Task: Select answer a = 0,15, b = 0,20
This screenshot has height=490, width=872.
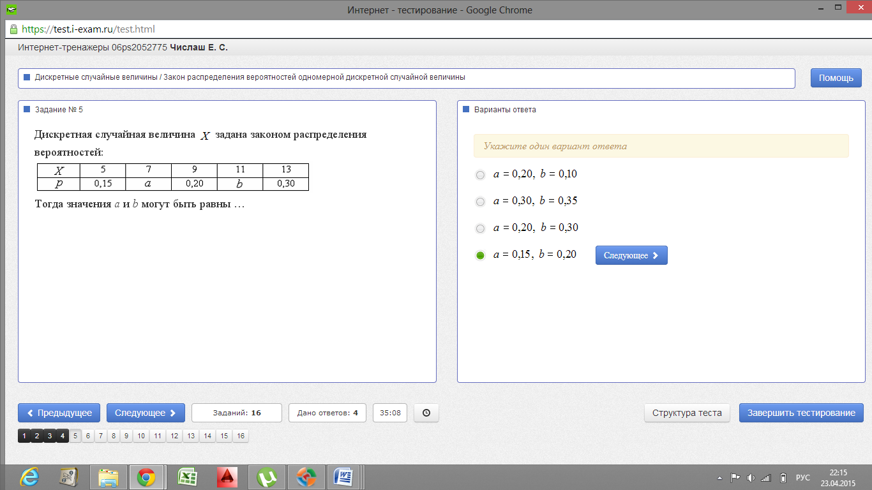Action: [481, 255]
